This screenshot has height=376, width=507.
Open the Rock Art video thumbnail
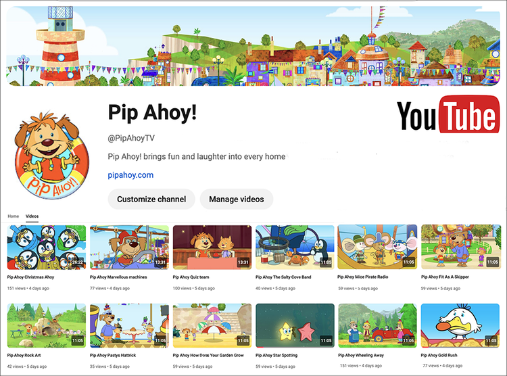(47, 325)
